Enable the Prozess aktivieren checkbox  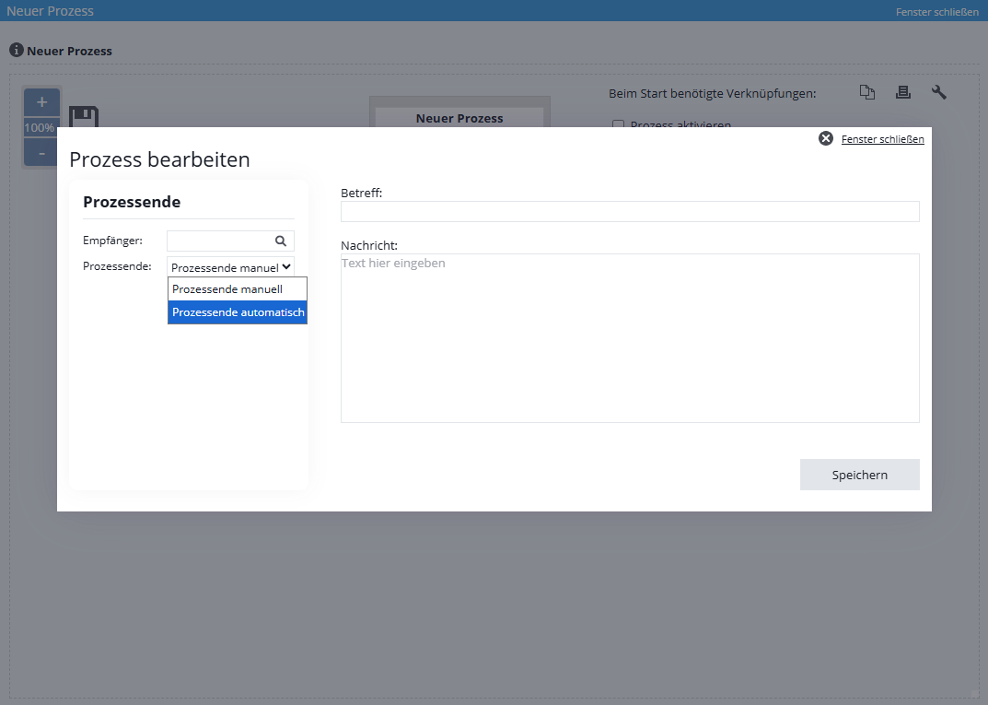coord(619,125)
